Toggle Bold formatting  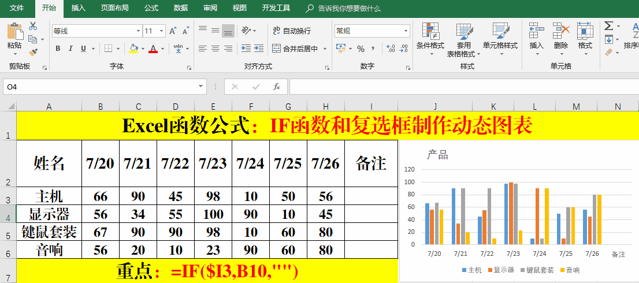click(x=58, y=49)
